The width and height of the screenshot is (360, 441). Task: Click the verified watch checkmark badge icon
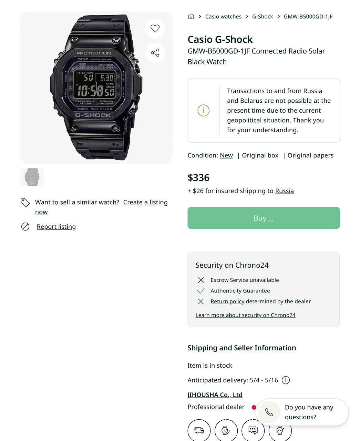pyautogui.click(x=226, y=430)
